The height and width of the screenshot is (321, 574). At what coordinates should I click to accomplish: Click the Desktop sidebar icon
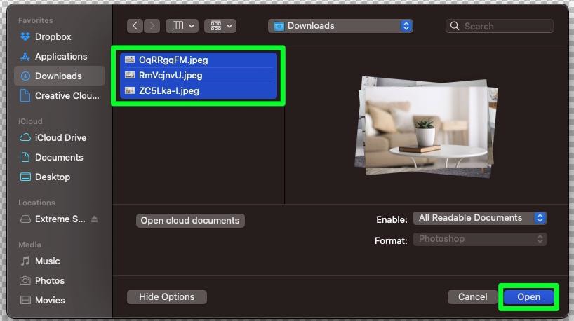point(25,177)
